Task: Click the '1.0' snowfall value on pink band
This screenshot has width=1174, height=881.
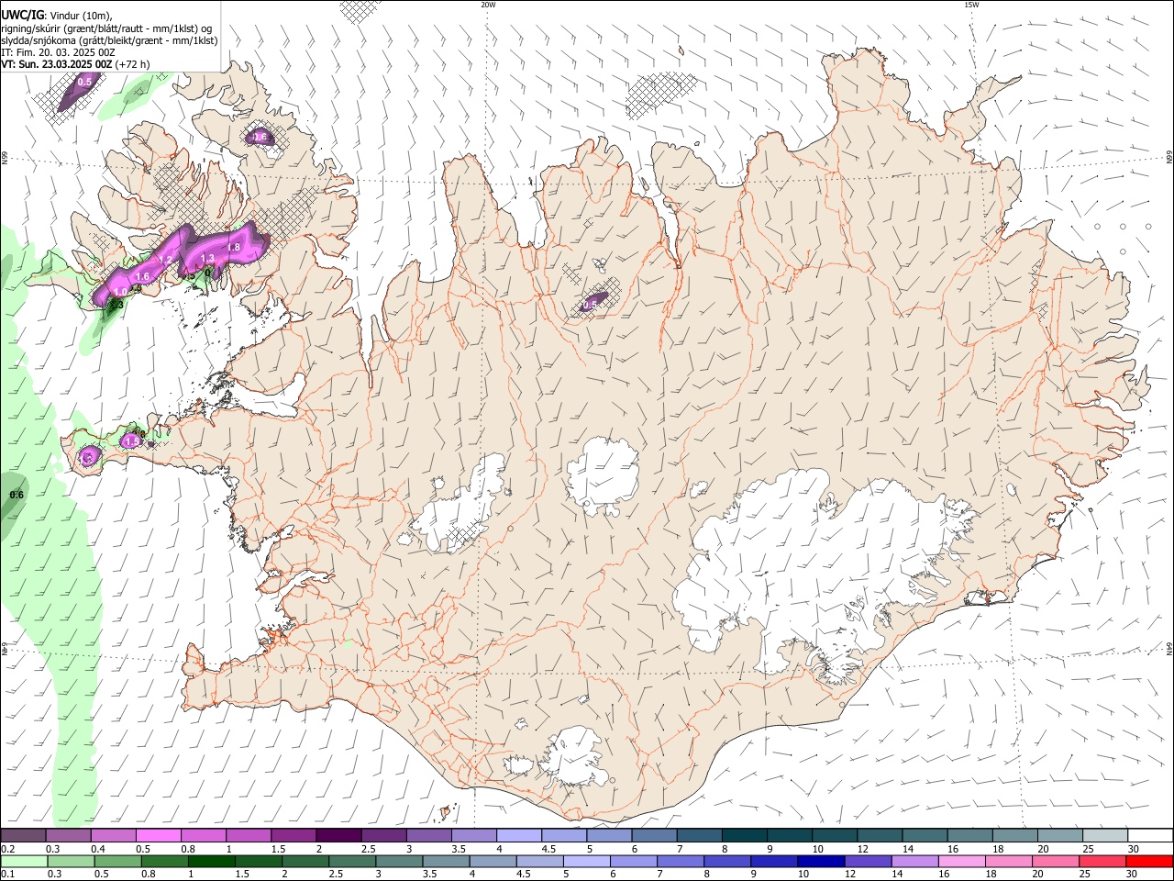Action: click(120, 293)
